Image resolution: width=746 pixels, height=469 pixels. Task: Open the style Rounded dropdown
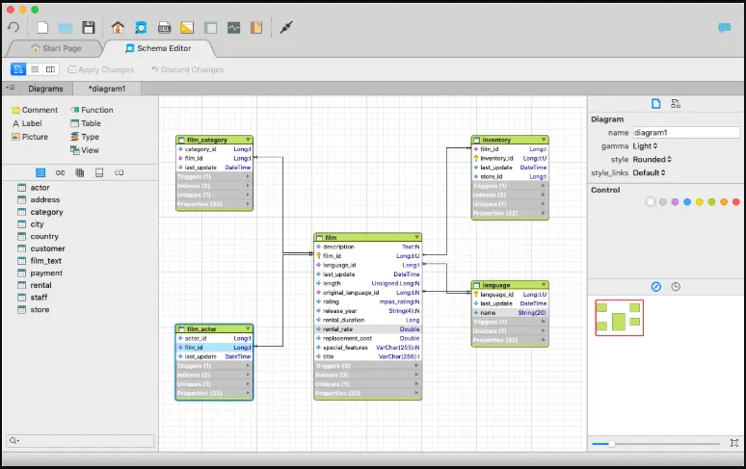pyautogui.click(x=652, y=159)
